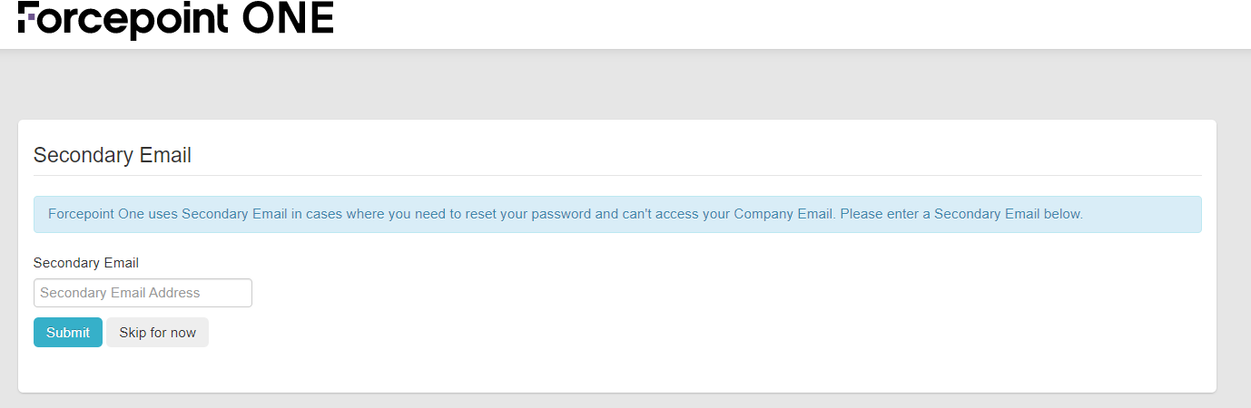Focus the Secondary Email Address input field

coord(143,293)
